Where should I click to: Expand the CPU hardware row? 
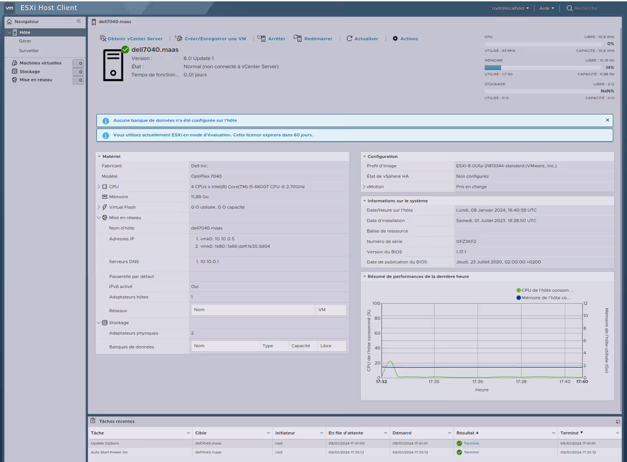pyautogui.click(x=99, y=187)
